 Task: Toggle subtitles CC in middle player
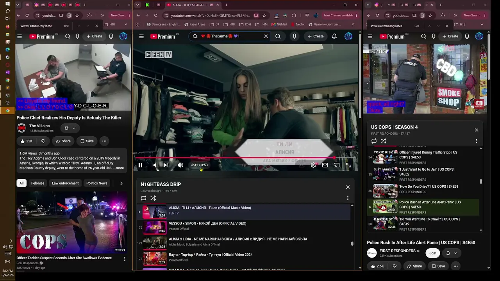pyautogui.click(x=302, y=165)
